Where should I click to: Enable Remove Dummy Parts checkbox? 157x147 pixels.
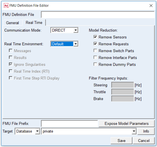[95, 64]
